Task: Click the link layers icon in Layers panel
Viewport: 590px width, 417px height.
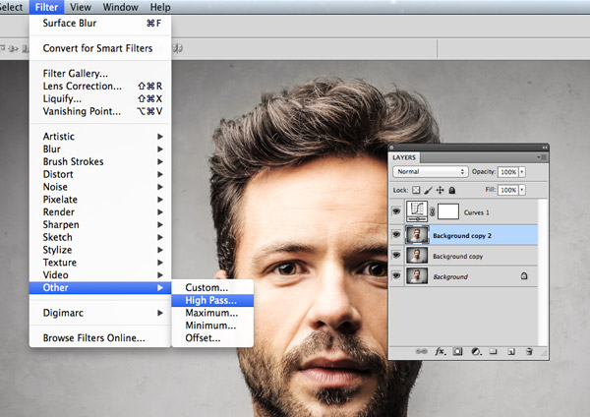Action: (422, 350)
